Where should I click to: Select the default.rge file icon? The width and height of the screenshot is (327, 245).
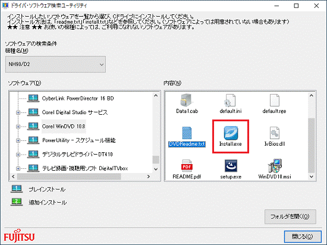click(x=274, y=100)
